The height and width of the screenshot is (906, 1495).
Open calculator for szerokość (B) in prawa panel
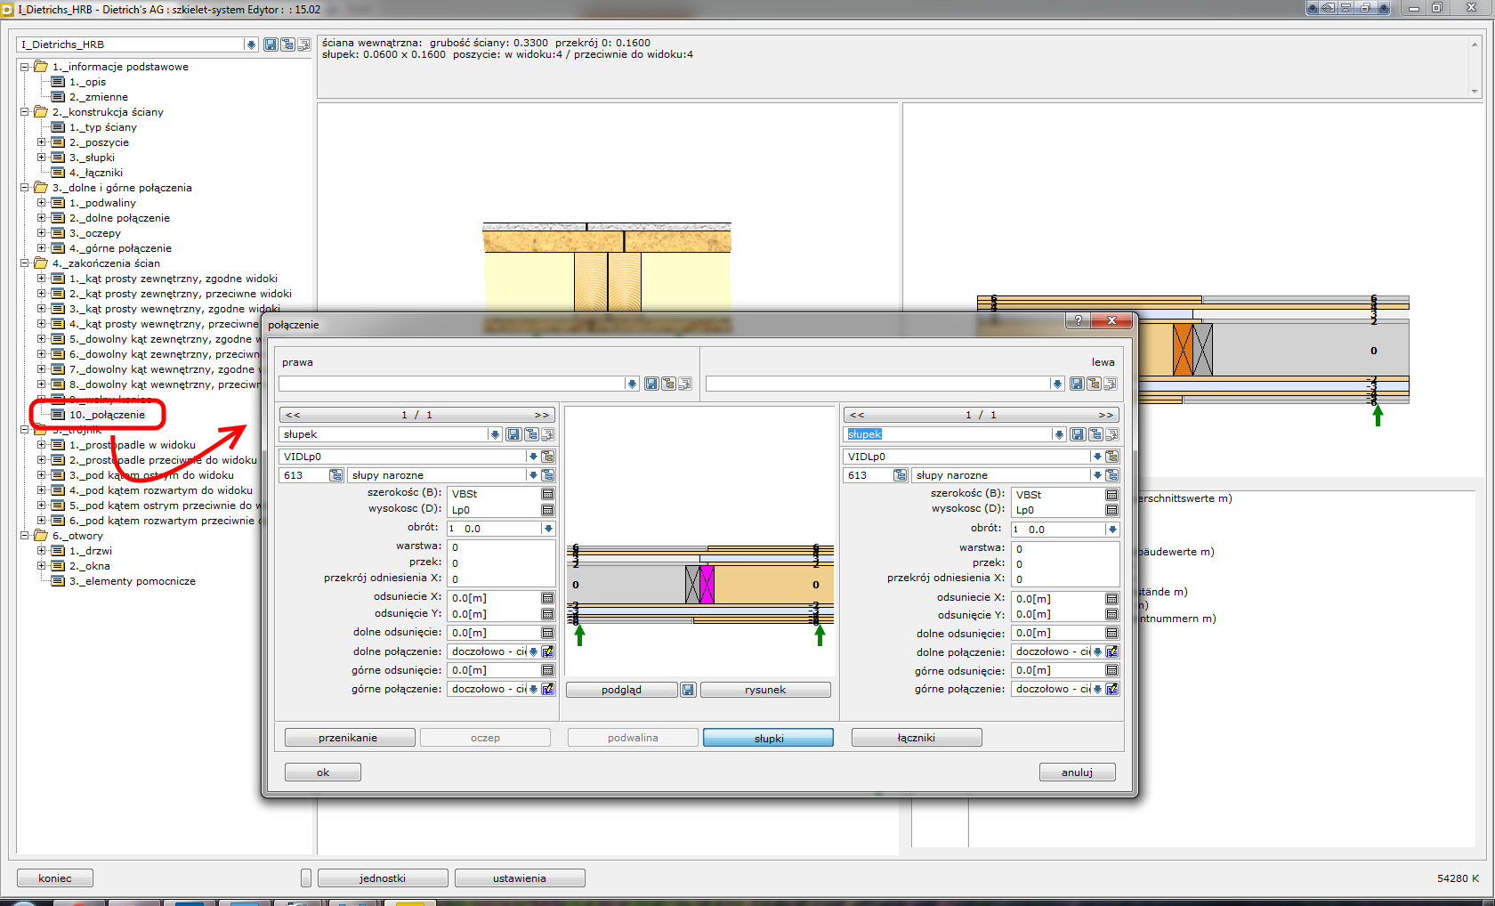[x=547, y=494]
